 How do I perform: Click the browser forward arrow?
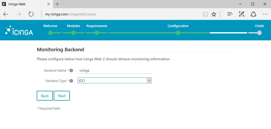tap(18, 14)
